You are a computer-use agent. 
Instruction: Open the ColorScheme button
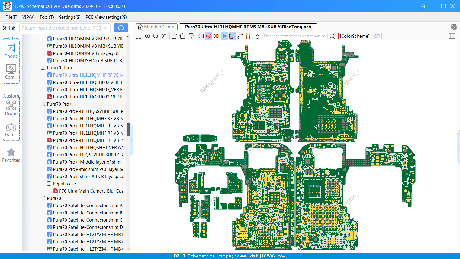point(355,36)
